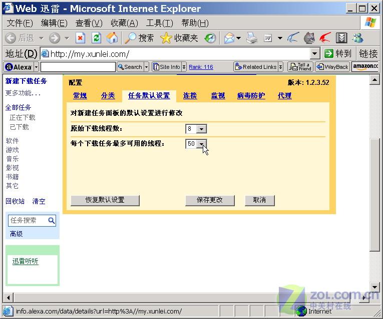383x319 pixels.
Task: Expand the address bar dropdown
Action: 315,53
